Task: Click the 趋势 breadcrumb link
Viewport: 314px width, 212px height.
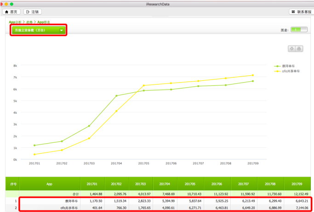Action: click(x=29, y=22)
